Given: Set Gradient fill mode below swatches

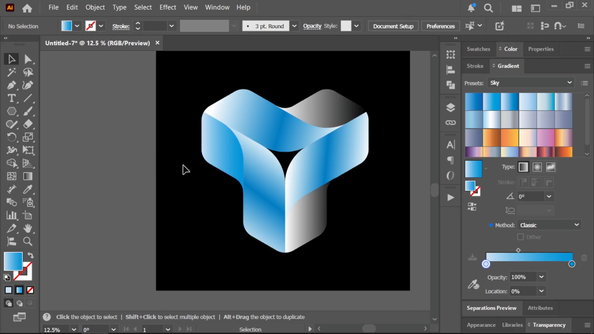Looking at the screenshot, I should pyautogui.click(x=19, y=290).
